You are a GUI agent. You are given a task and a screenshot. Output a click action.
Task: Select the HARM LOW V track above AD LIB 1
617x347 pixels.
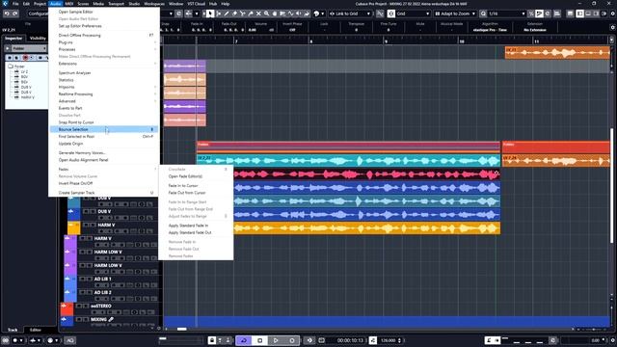[112, 268]
